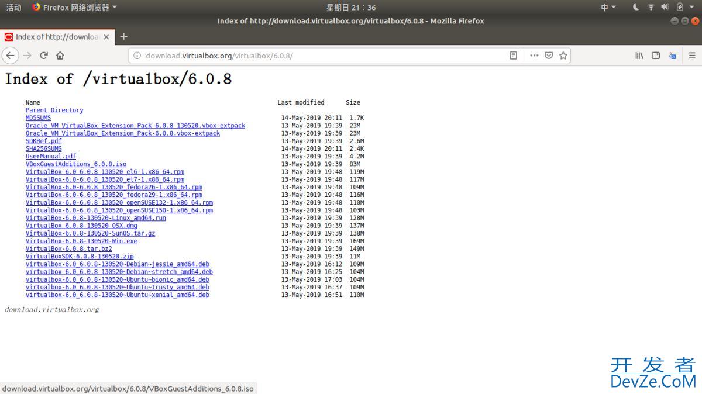Download Extension Pack 6.0.8-130520 vbox-extpack
The image size is (702, 394).
point(135,125)
